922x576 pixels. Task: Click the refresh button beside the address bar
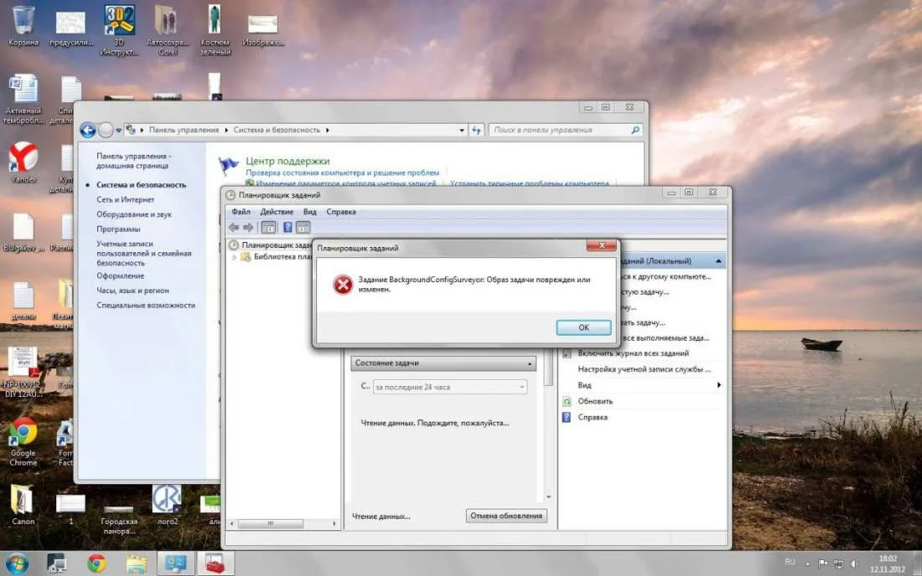click(x=476, y=131)
